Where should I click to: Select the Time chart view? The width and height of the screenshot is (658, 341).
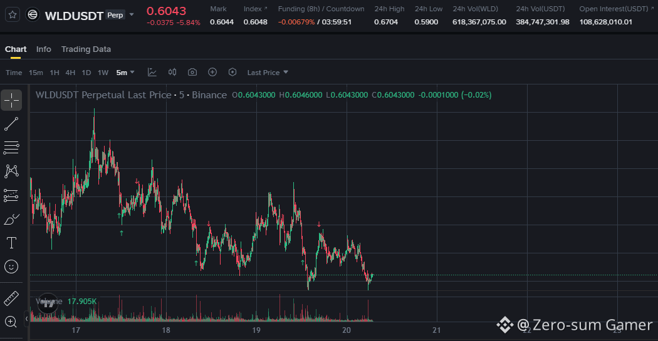[x=14, y=73]
